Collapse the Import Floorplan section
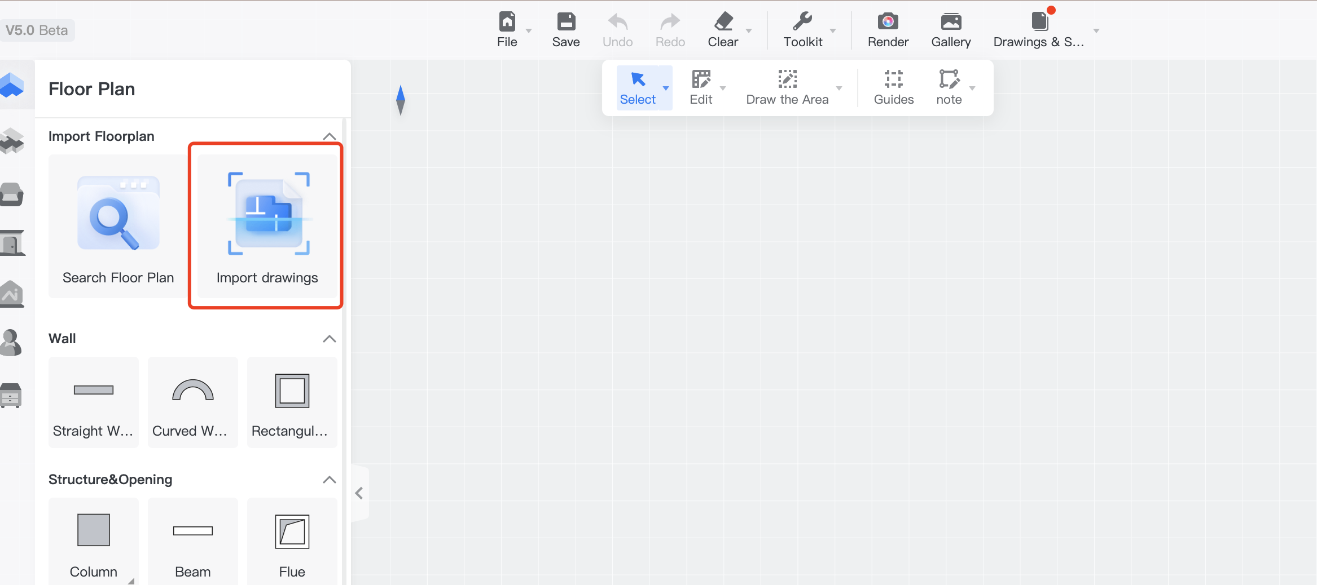Viewport: 1317px width, 585px height. click(x=330, y=136)
